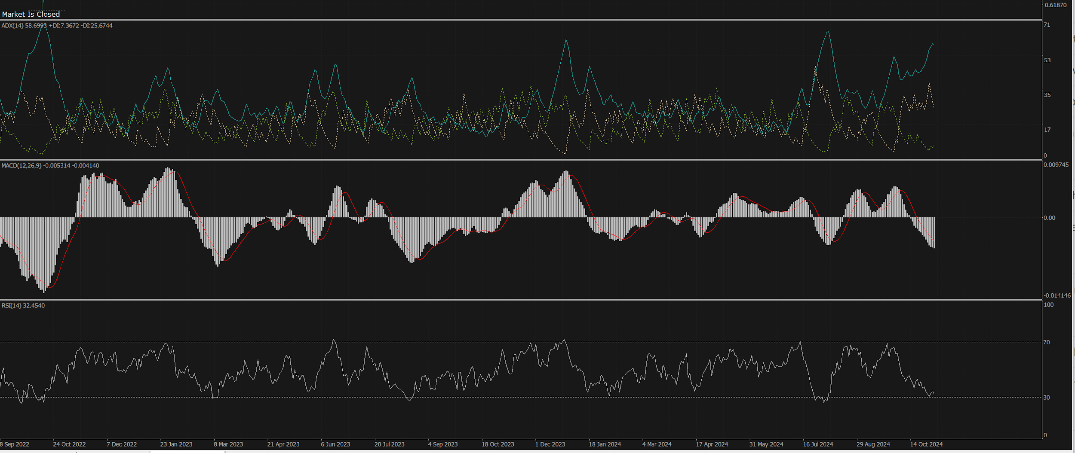Click the 0.61870 price axis value

click(1056, 5)
